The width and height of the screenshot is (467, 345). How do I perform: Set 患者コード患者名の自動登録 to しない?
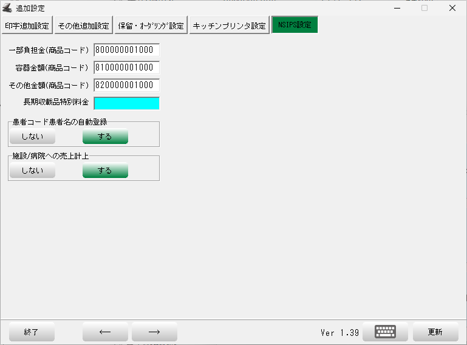(32, 136)
